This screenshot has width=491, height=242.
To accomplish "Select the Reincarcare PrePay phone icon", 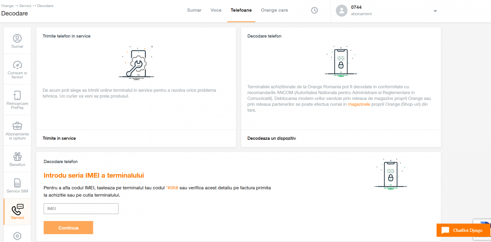I will (x=17, y=95).
